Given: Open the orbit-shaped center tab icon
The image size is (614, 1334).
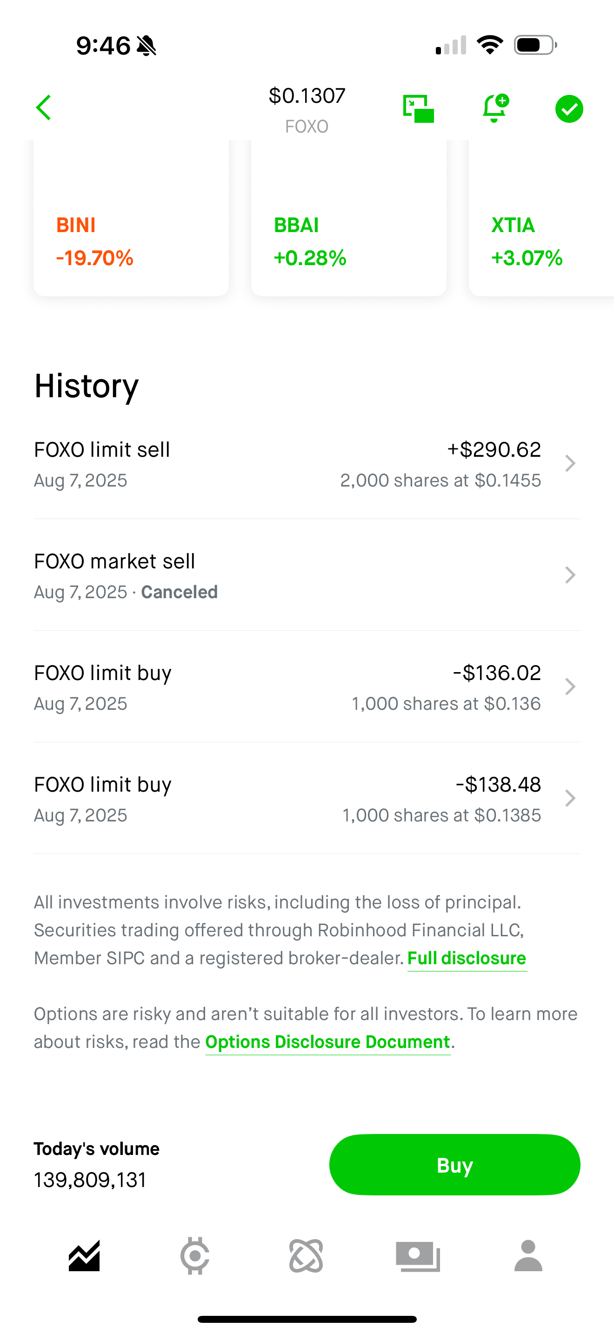Looking at the screenshot, I should click(x=307, y=1255).
